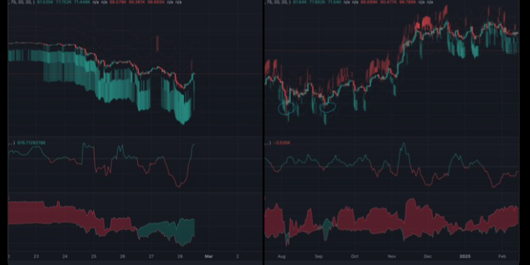
Task: Click the 976.71282196 oscillator value in left chart
Action: (30, 143)
